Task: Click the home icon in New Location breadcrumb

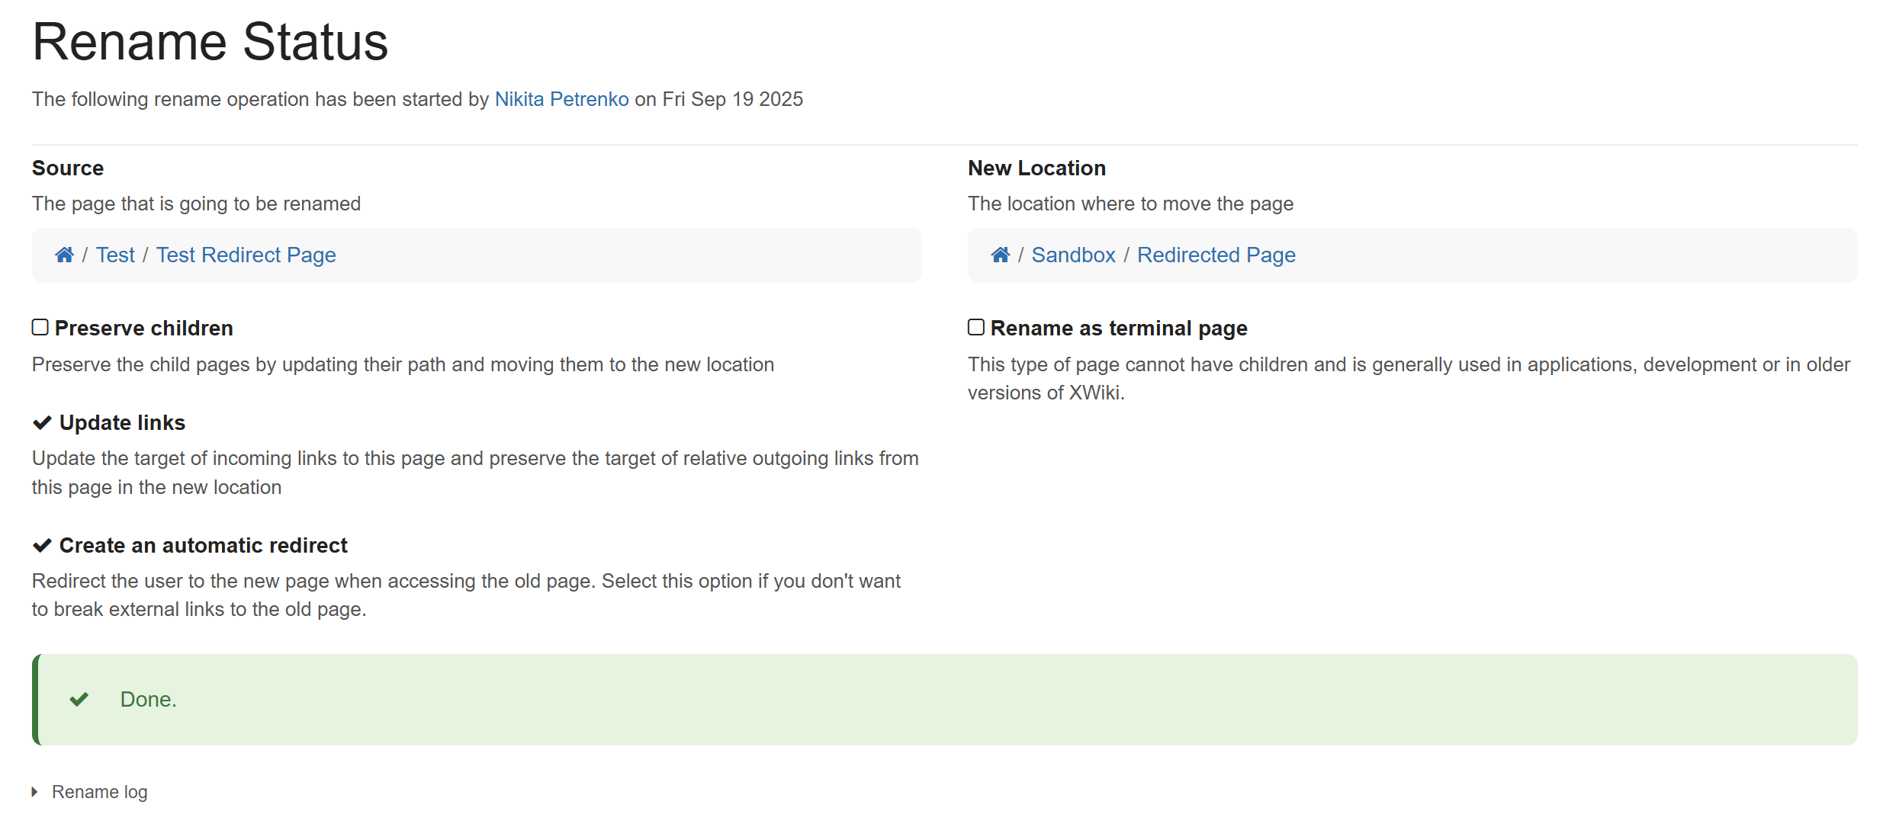Action: [1000, 255]
